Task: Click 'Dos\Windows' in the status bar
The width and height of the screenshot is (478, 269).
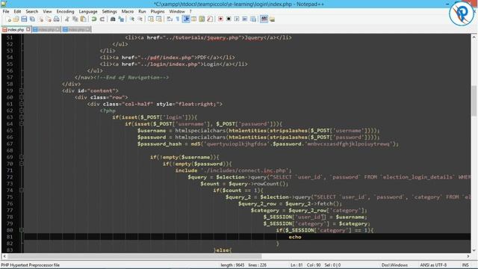Action: click(x=394, y=265)
